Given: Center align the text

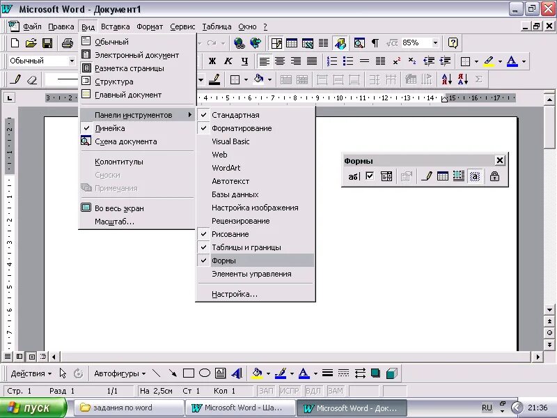Looking at the screenshot, I should pyautogui.click(x=280, y=61).
